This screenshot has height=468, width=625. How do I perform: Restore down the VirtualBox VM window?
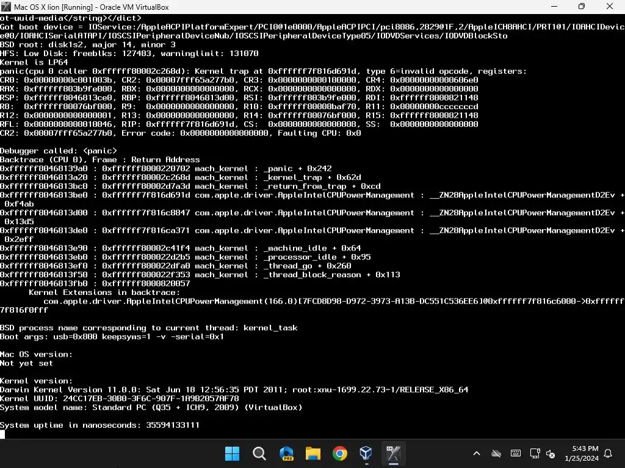pyautogui.click(x=582, y=7)
